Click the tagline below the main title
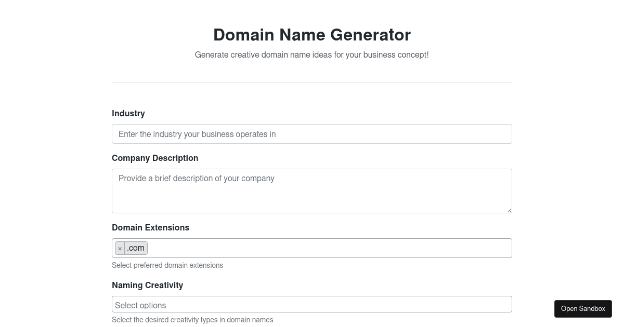624x327 pixels. coord(312,55)
